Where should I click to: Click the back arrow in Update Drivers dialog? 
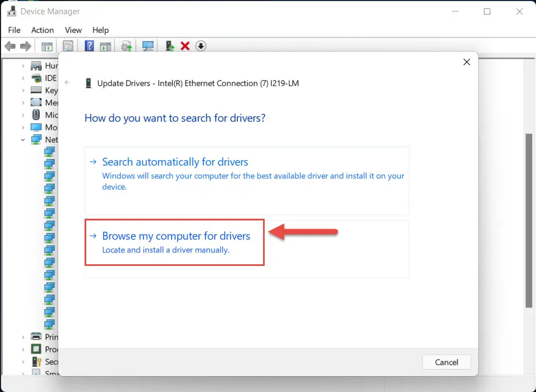(x=68, y=82)
